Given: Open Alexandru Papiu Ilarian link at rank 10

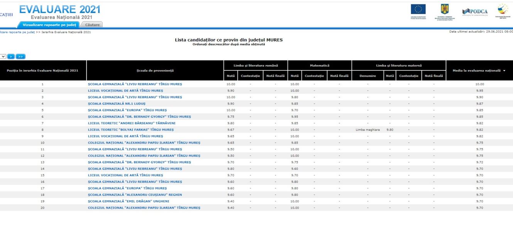Looking at the screenshot, I should coord(144,143).
